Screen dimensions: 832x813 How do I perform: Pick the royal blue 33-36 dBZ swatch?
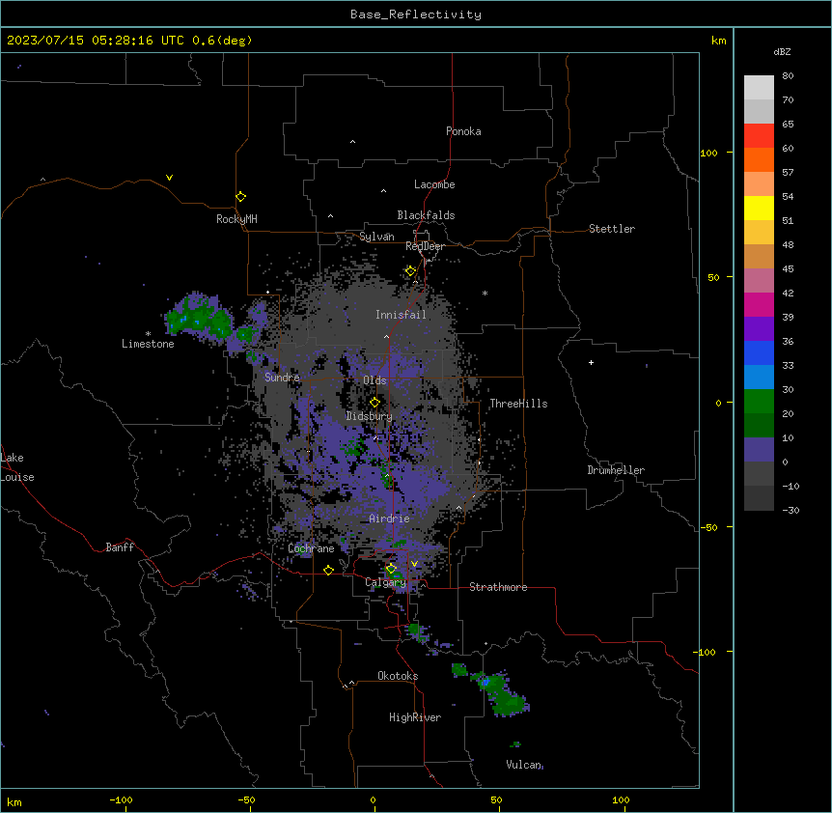click(759, 352)
